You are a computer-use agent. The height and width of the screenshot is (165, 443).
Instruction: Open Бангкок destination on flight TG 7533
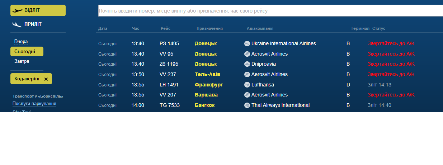pos(205,105)
